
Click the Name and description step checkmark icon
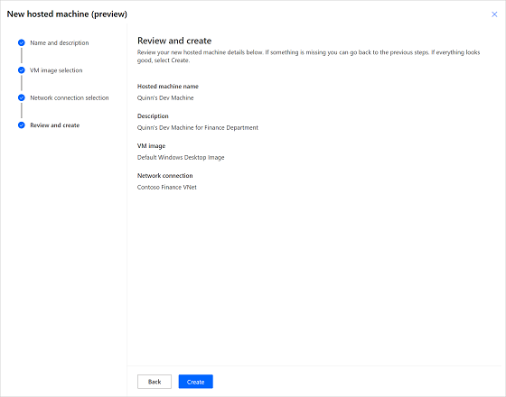tap(22, 42)
